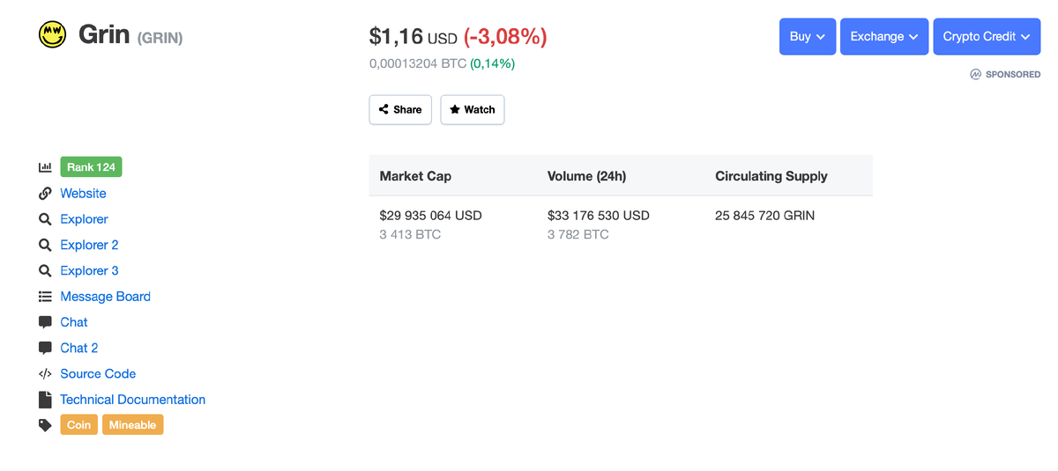This screenshot has height=471, width=1058.
Task: Click the magnifier icon beside Explorer 2
Action: 45,245
